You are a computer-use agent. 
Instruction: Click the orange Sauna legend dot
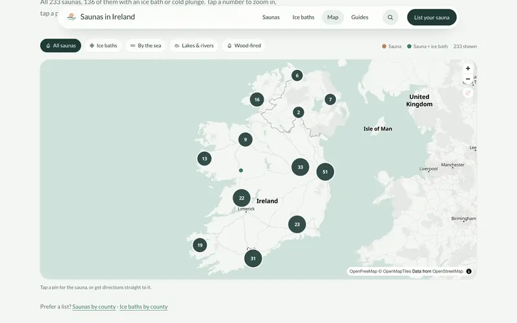point(384,46)
